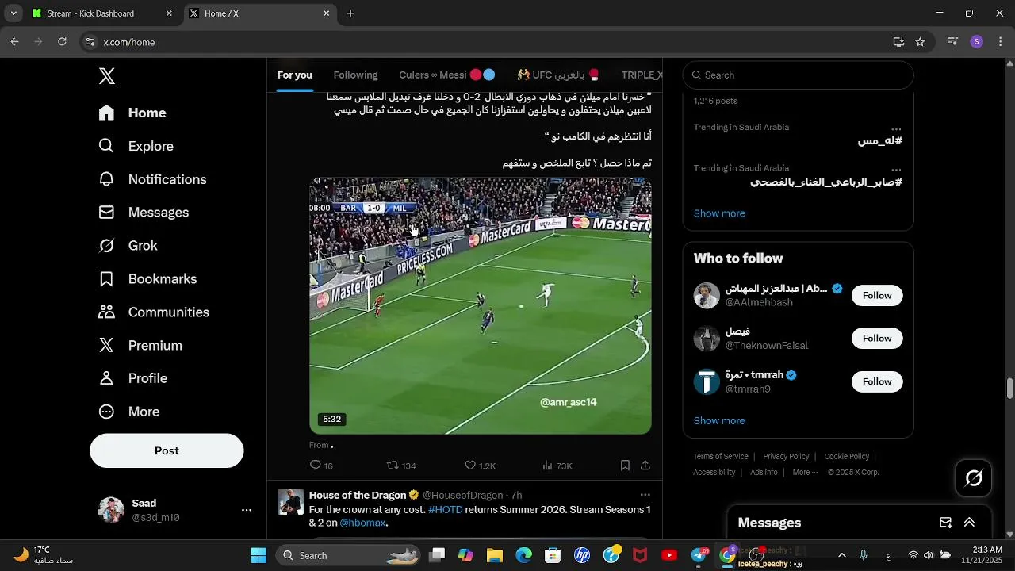Open the Accessibility link

click(714, 473)
